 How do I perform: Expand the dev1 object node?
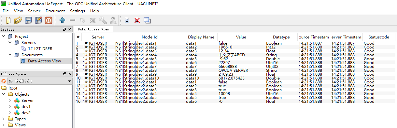tap(10, 106)
